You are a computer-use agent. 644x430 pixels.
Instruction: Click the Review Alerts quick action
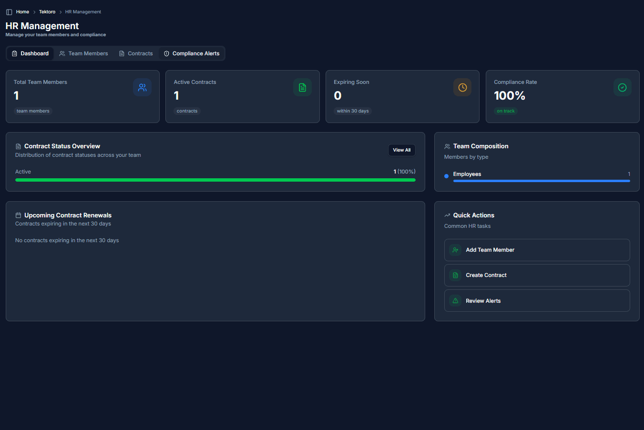point(537,301)
